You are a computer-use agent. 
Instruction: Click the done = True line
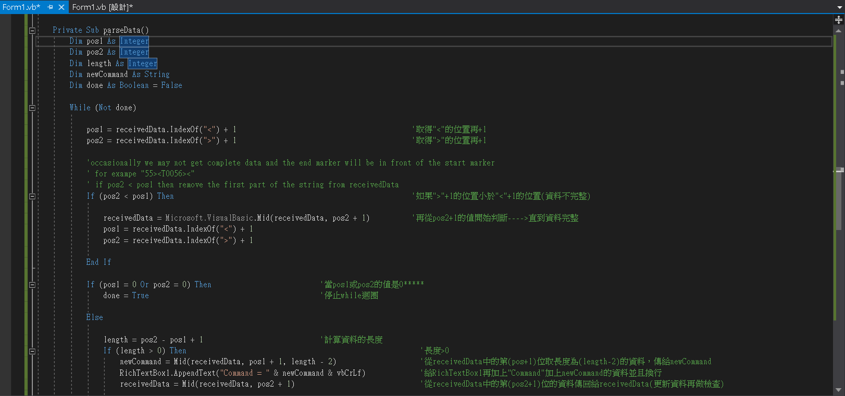click(126, 296)
